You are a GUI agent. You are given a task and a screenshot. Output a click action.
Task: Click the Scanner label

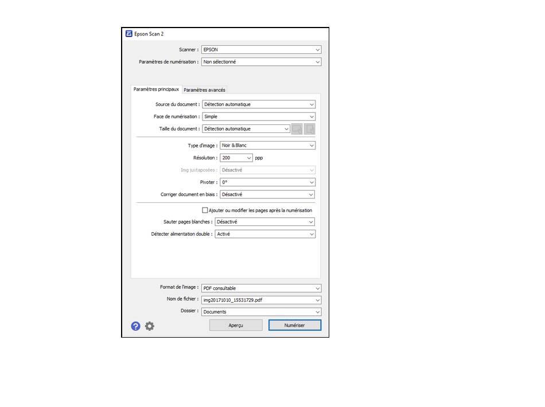pyautogui.click(x=189, y=50)
